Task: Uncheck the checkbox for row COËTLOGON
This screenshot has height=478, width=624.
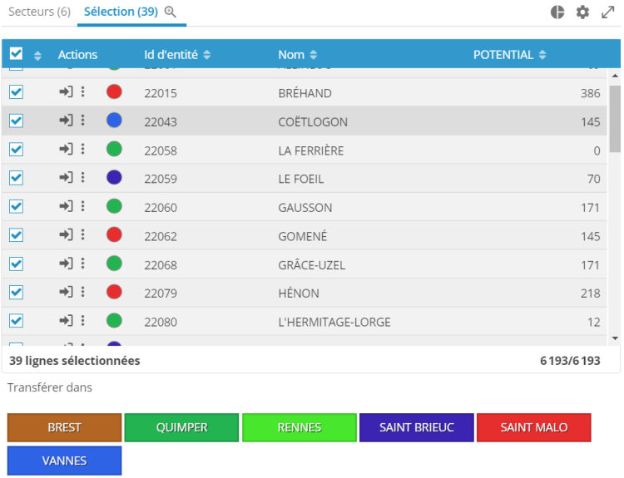Action: click(16, 121)
